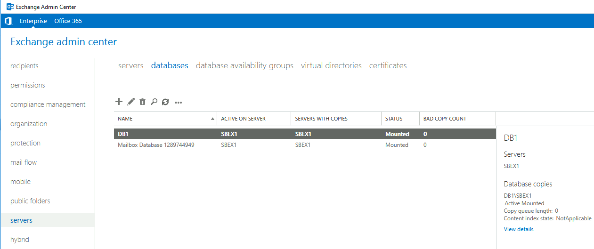Switch to the Enterprise tab

coord(33,21)
